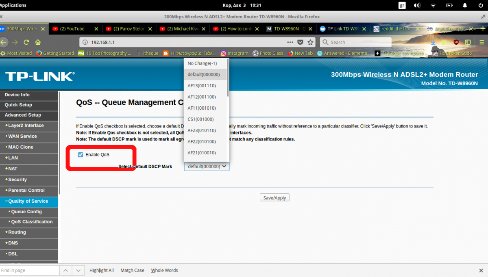The width and height of the screenshot is (488, 277).
Task: Expand the Security menu section
Action: [29, 180]
